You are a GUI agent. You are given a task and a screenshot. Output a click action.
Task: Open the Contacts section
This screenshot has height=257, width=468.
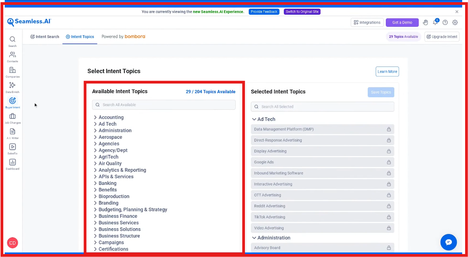12,55
